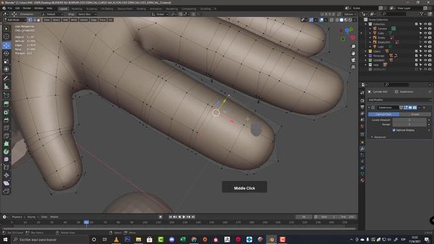Select the Shear tool

tap(6, 183)
